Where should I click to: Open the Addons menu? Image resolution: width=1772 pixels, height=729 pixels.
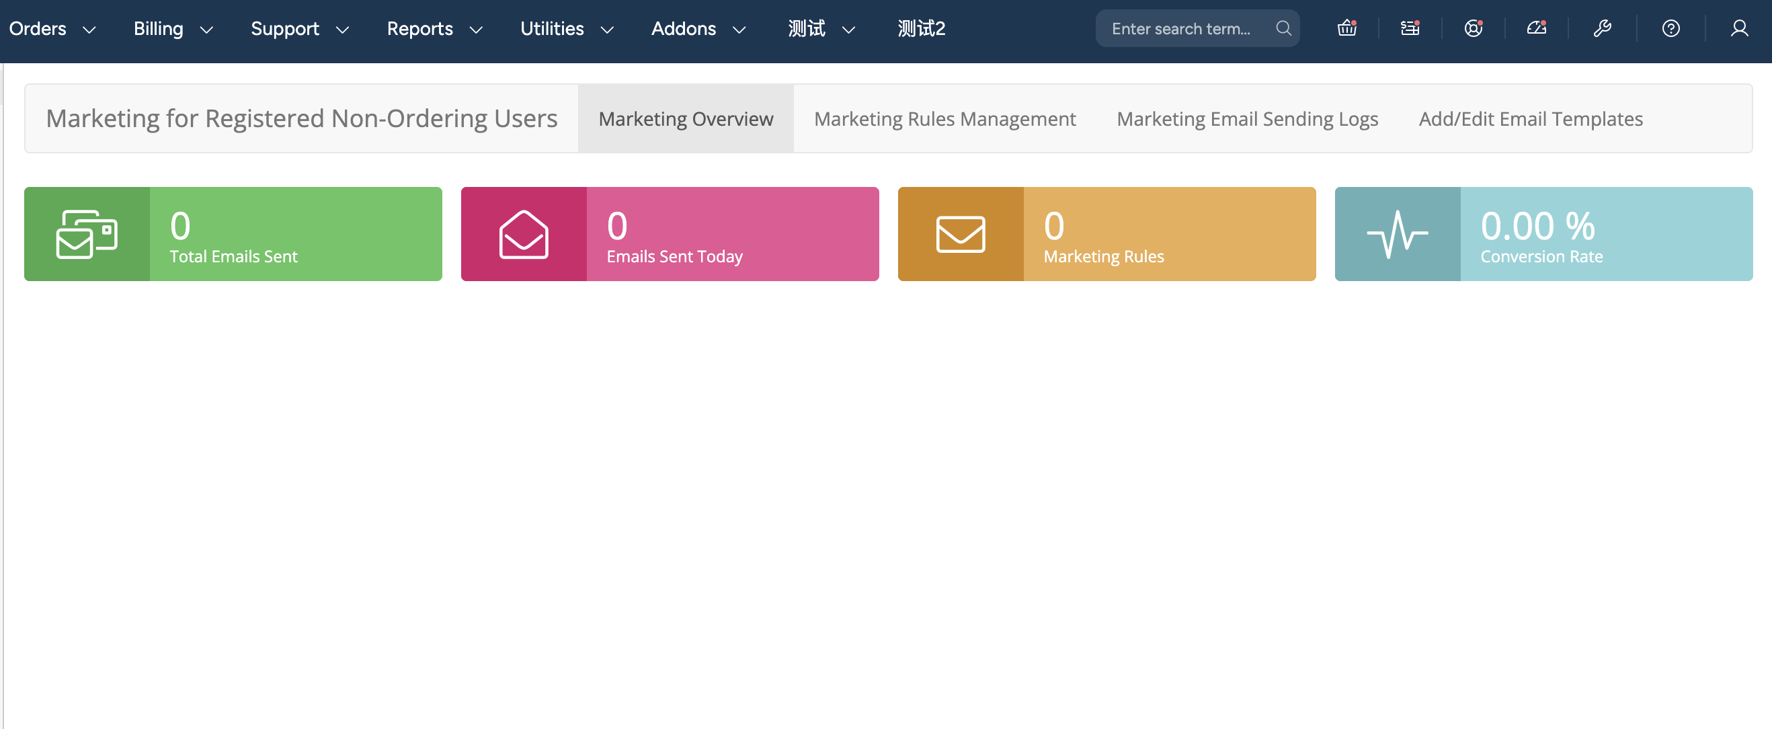[698, 29]
